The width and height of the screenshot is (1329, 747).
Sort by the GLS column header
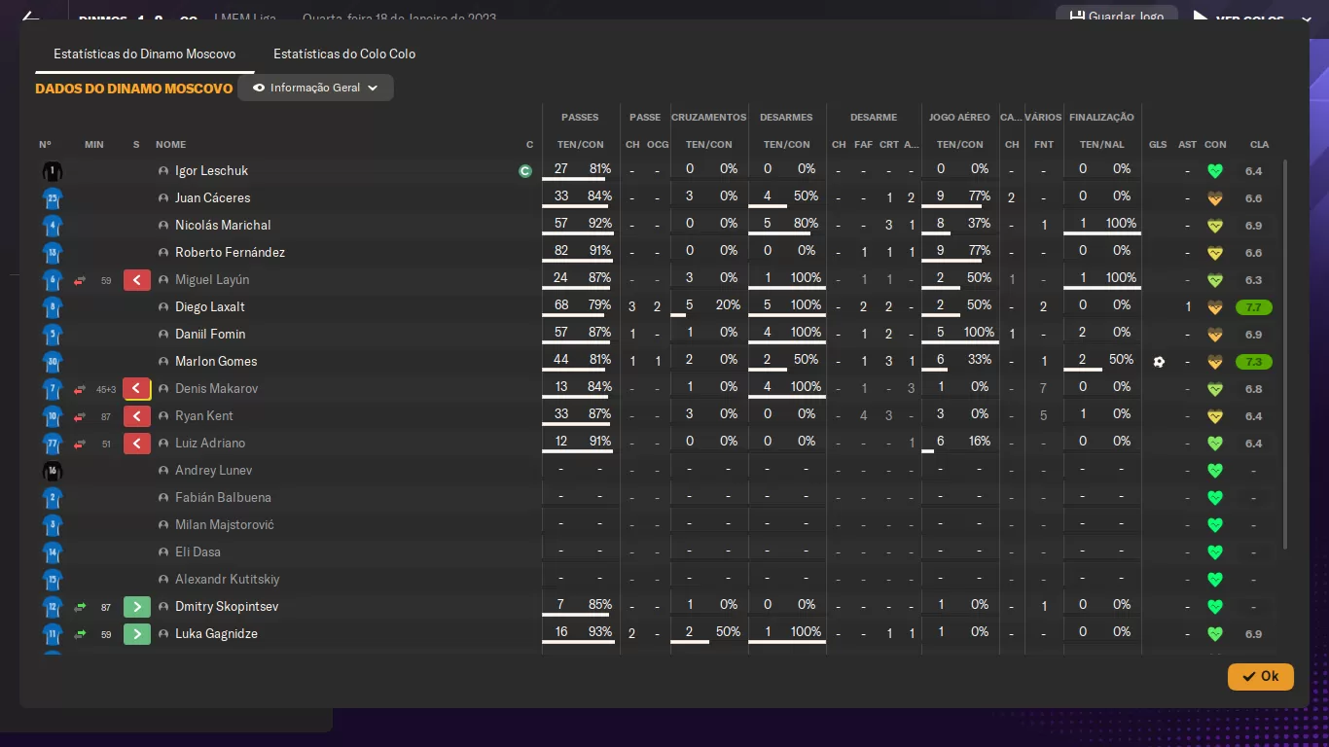1158,145
